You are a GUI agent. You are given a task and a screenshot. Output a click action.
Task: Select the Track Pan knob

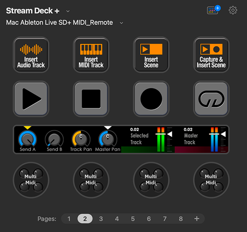[x=81, y=139]
